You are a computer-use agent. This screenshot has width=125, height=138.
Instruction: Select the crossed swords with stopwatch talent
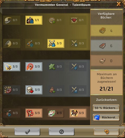coord(78,43)
